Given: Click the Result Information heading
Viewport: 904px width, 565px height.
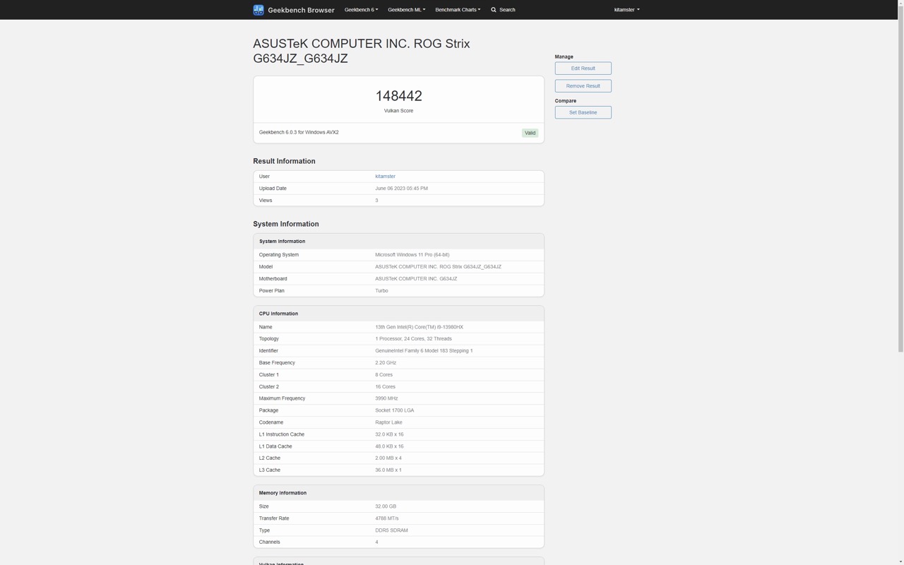Looking at the screenshot, I should pyautogui.click(x=284, y=161).
